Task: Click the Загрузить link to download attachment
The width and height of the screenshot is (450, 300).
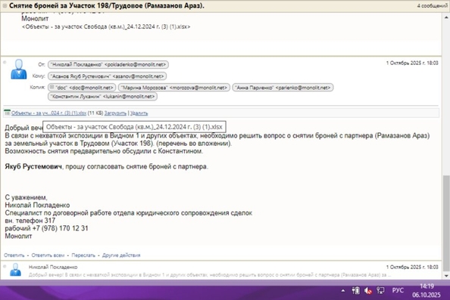Action: [x=115, y=113]
